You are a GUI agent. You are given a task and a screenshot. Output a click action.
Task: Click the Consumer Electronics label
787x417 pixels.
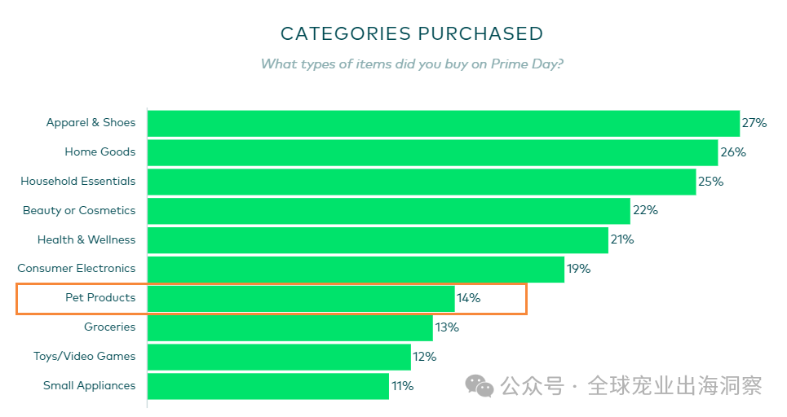[77, 269]
